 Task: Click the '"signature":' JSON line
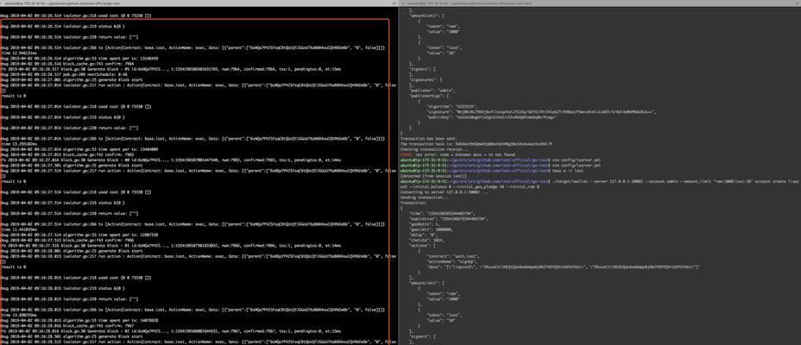coord(540,111)
